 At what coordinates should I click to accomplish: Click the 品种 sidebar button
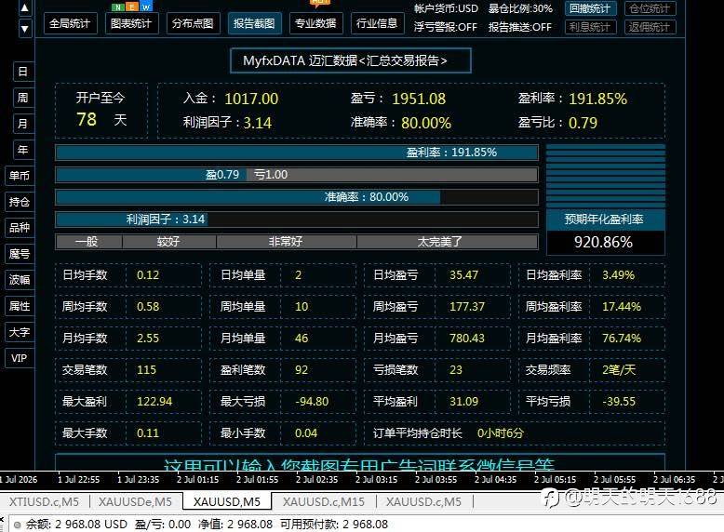pyautogui.click(x=20, y=228)
